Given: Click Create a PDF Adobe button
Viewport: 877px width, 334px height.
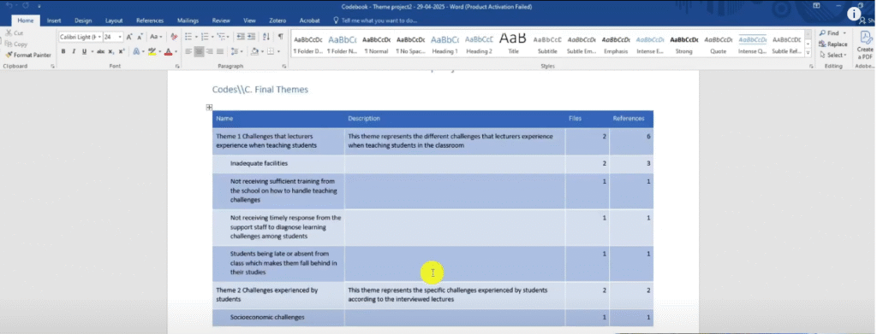Looking at the screenshot, I should (865, 44).
